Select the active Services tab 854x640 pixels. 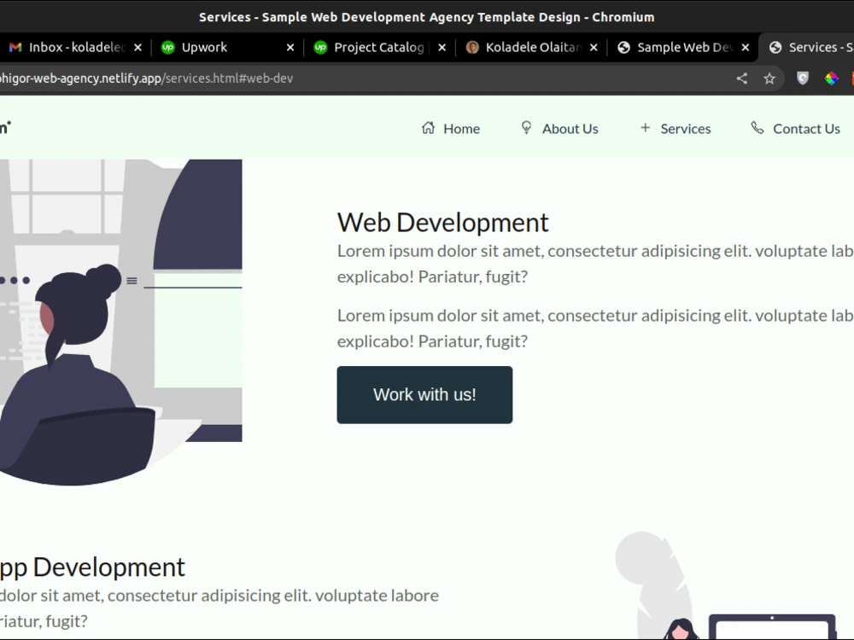pyautogui.click(x=807, y=47)
